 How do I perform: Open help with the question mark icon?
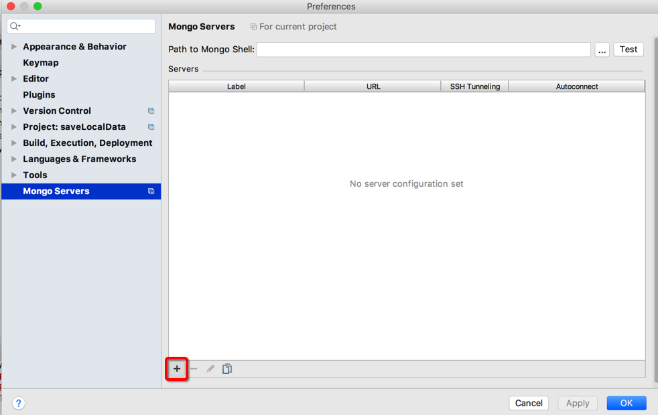point(19,403)
